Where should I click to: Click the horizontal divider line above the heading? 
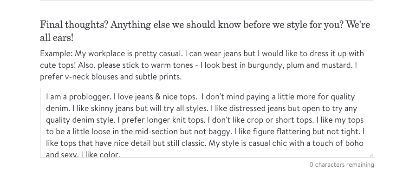[207, 0]
